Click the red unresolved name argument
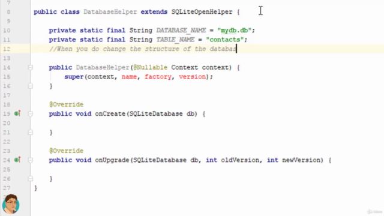The height and width of the screenshot is (216, 384). [129, 77]
